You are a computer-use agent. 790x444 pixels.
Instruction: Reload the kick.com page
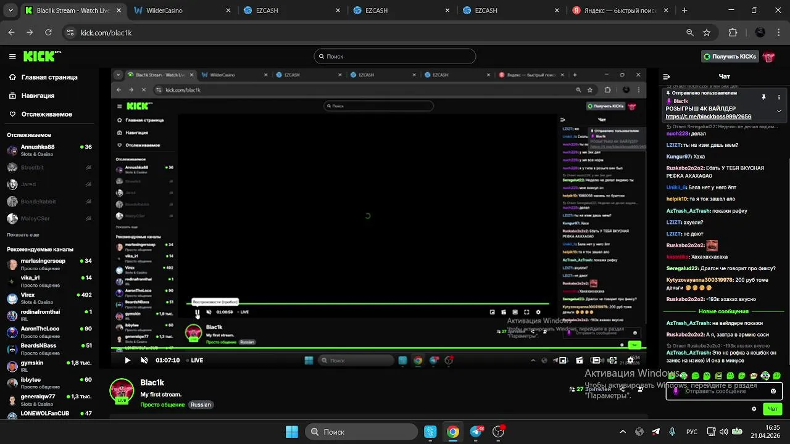coord(48,33)
